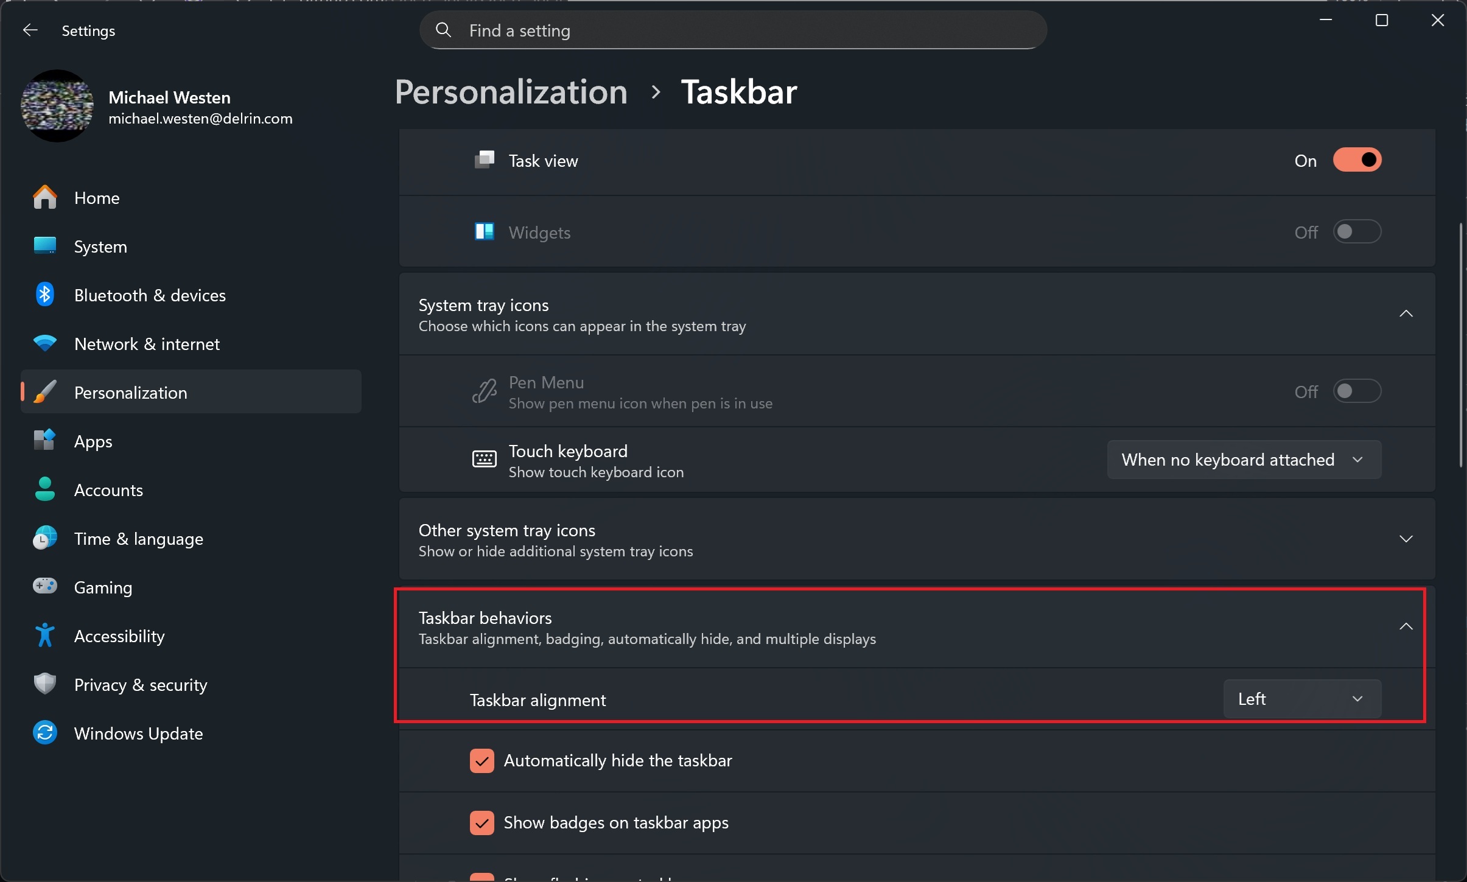Uncheck Show badges on taskbar apps
Screen dimensions: 1467x882
pyautogui.click(x=482, y=823)
